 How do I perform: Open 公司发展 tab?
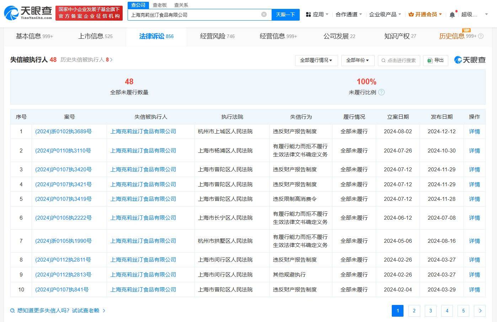click(339, 36)
